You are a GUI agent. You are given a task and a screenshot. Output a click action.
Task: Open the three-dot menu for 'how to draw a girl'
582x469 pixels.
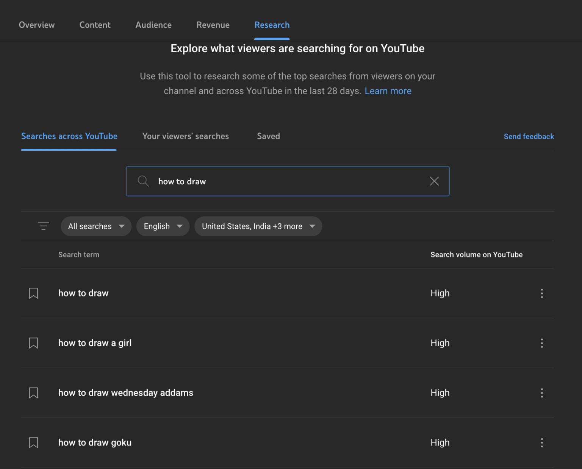[542, 343]
